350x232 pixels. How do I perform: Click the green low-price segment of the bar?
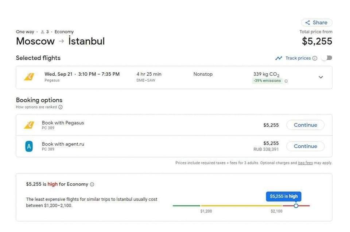(186, 206)
